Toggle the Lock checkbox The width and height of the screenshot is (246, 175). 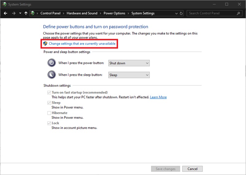(49, 123)
